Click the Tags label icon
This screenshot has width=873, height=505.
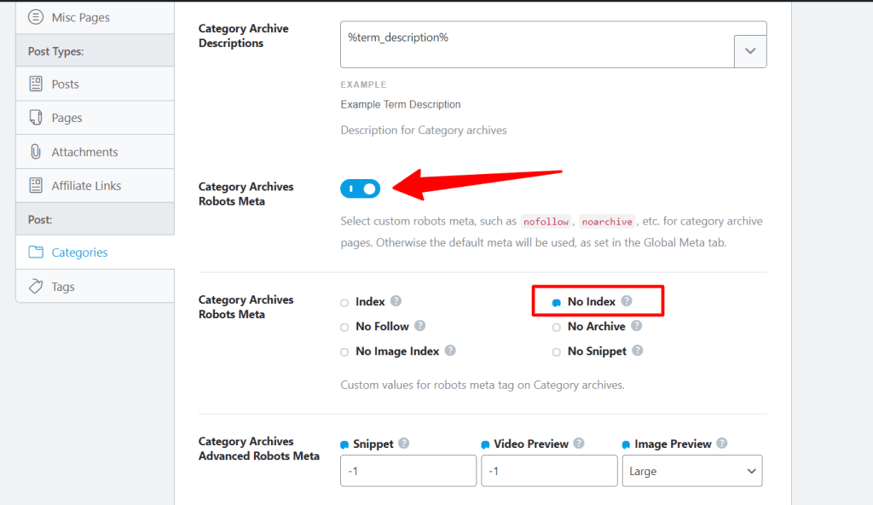(x=36, y=286)
